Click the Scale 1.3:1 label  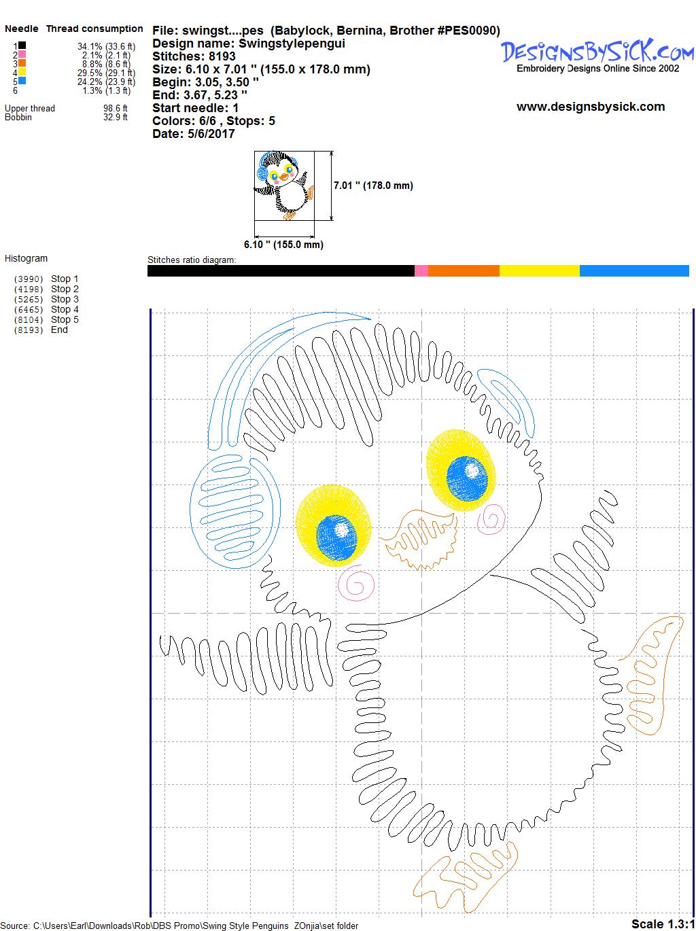tap(662, 924)
